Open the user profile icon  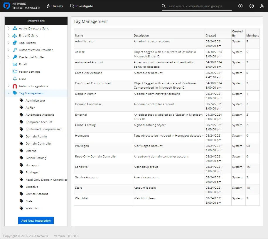[262, 6]
